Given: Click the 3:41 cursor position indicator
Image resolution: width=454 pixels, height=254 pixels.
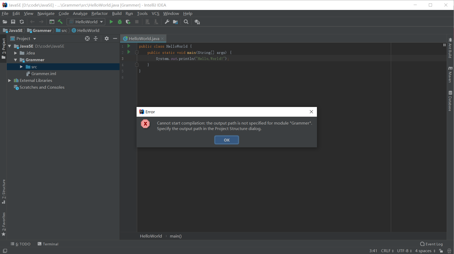Looking at the screenshot, I should coord(373,251).
